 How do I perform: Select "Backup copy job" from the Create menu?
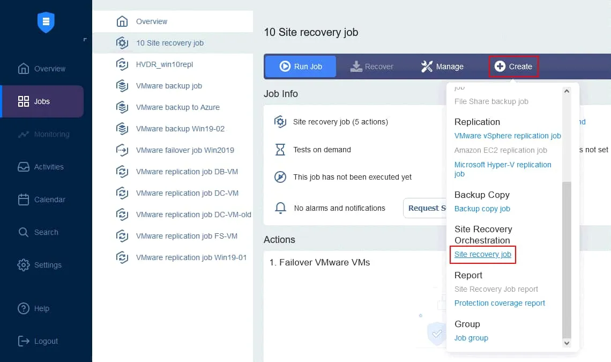click(482, 208)
